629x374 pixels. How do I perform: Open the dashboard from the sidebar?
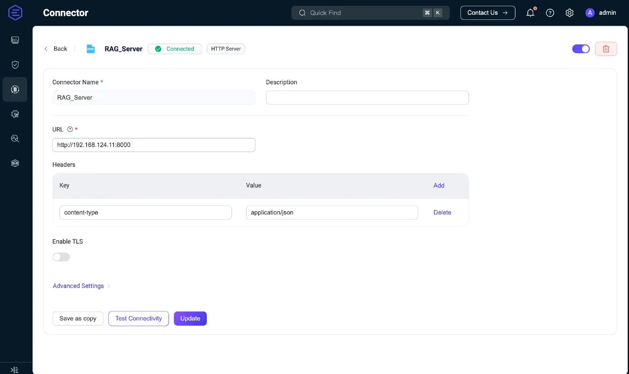tap(15, 40)
